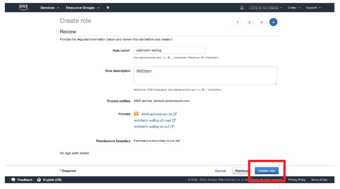Open the notifications bell
340x189 pixels.
pyautogui.click(x=242, y=8)
